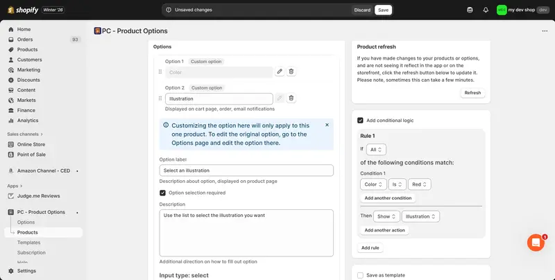
Task: Click into the Option label text field
Action: (246, 170)
